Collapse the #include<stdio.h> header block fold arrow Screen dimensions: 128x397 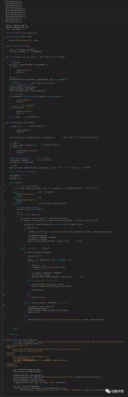coord(4,1)
